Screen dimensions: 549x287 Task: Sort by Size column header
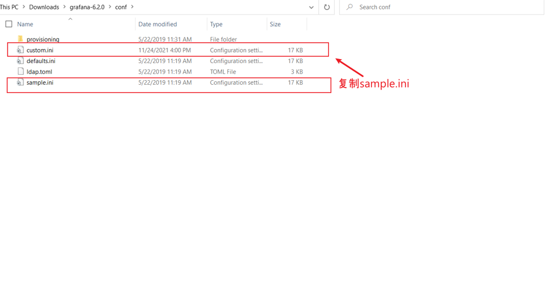tap(275, 24)
